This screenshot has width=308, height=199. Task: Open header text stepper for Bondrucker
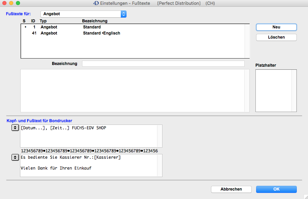click(x=15, y=128)
